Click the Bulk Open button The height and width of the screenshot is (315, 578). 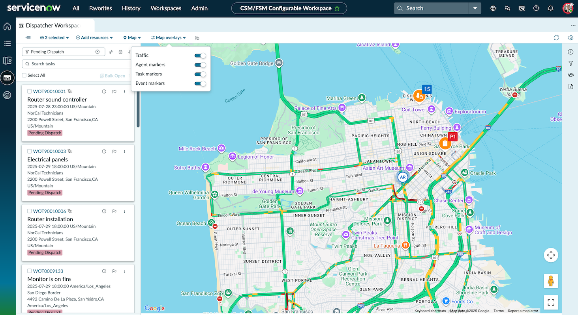click(113, 76)
